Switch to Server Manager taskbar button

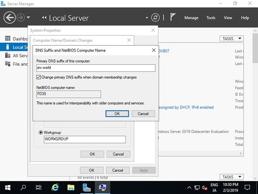(x=87, y=187)
